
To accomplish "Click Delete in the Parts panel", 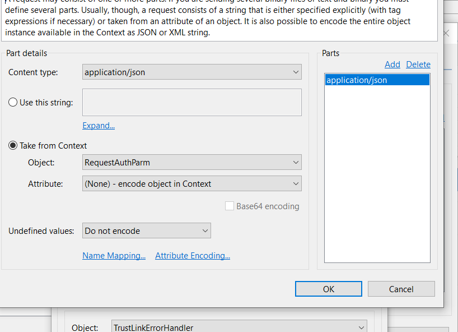I will (418, 64).
